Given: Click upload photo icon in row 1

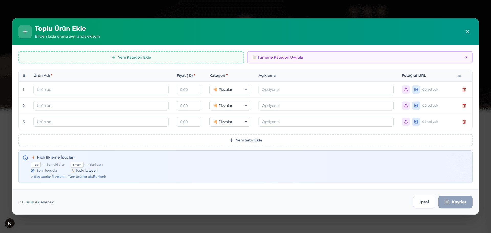Looking at the screenshot, I should click(x=406, y=90).
